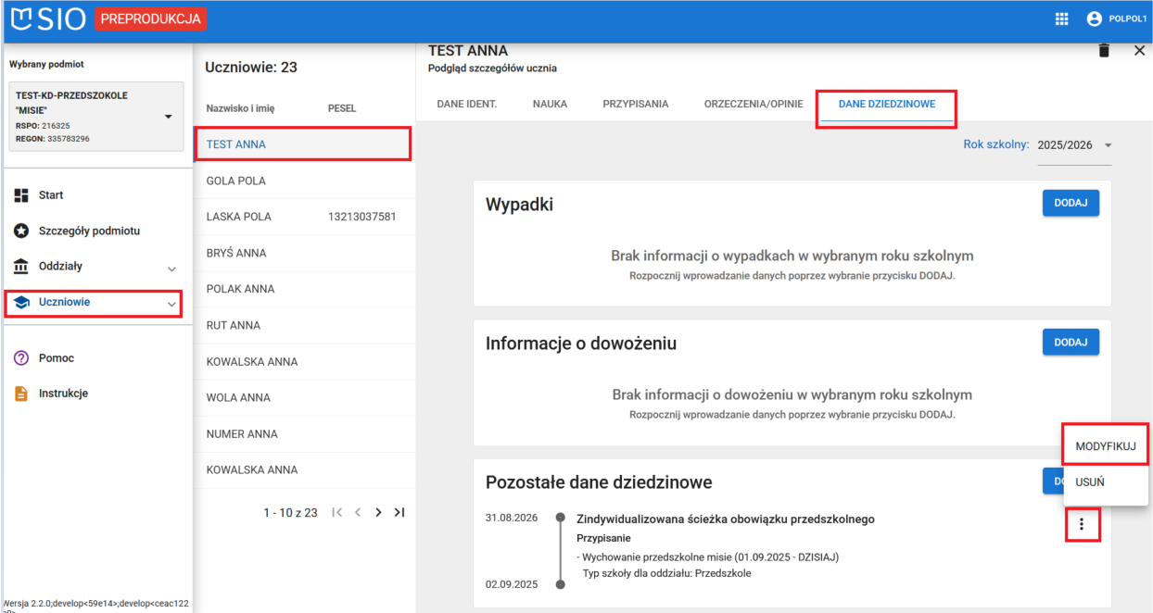Image resolution: width=1153 pixels, height=613 pixels.
Task: Click DODAJ in Informacje o dowożeniu
Action: pyautogui.click(x=1071, y=343)
